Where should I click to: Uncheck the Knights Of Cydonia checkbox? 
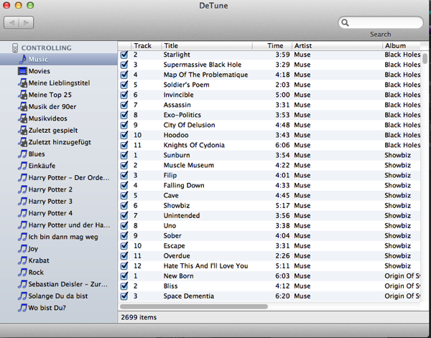pos(124,145)
